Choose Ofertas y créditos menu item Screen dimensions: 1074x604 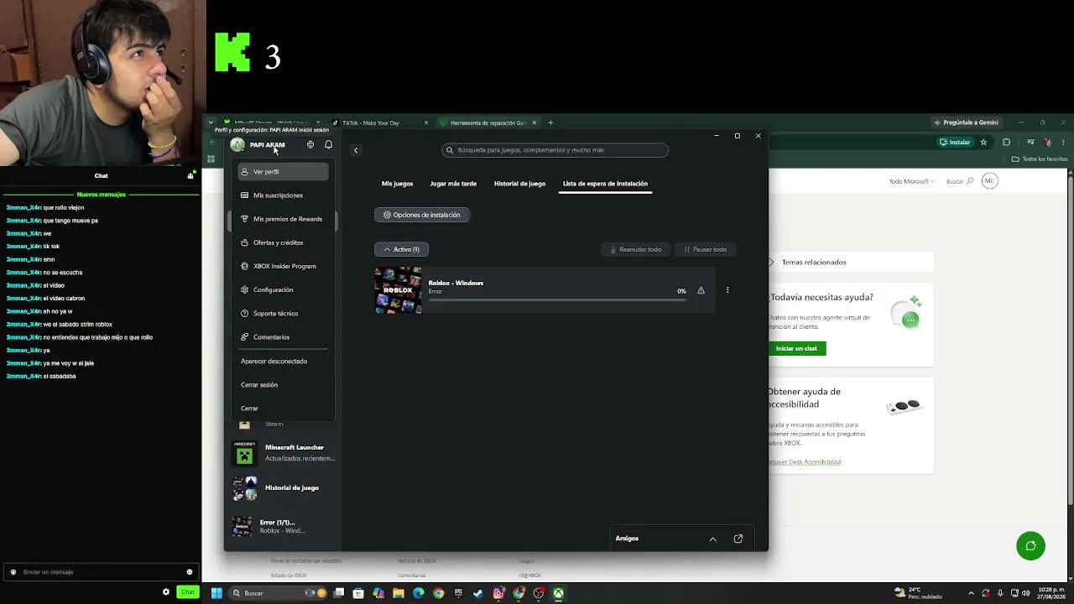283,242
